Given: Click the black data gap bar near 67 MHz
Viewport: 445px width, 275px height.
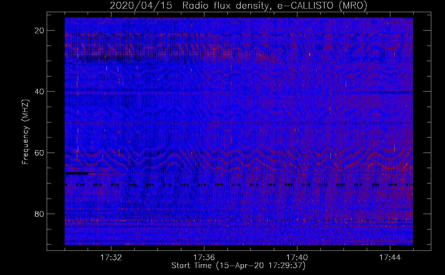Looking at the screenshot, I should [77, 173].
